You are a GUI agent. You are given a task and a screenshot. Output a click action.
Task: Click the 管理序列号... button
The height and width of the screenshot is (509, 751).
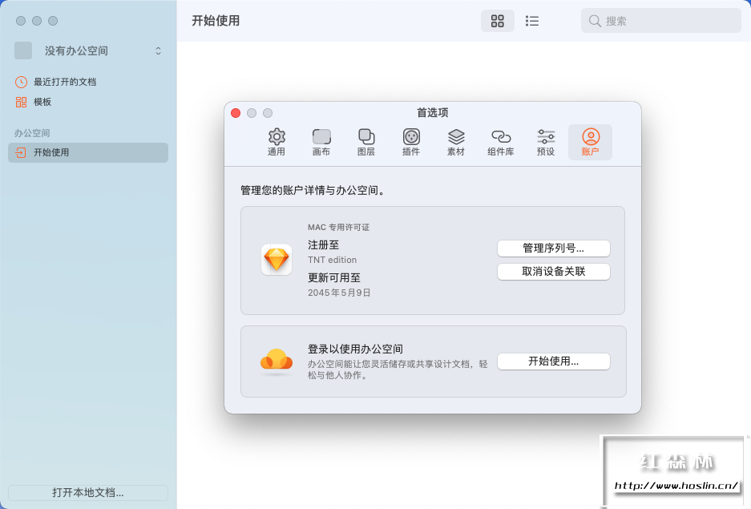554,248
